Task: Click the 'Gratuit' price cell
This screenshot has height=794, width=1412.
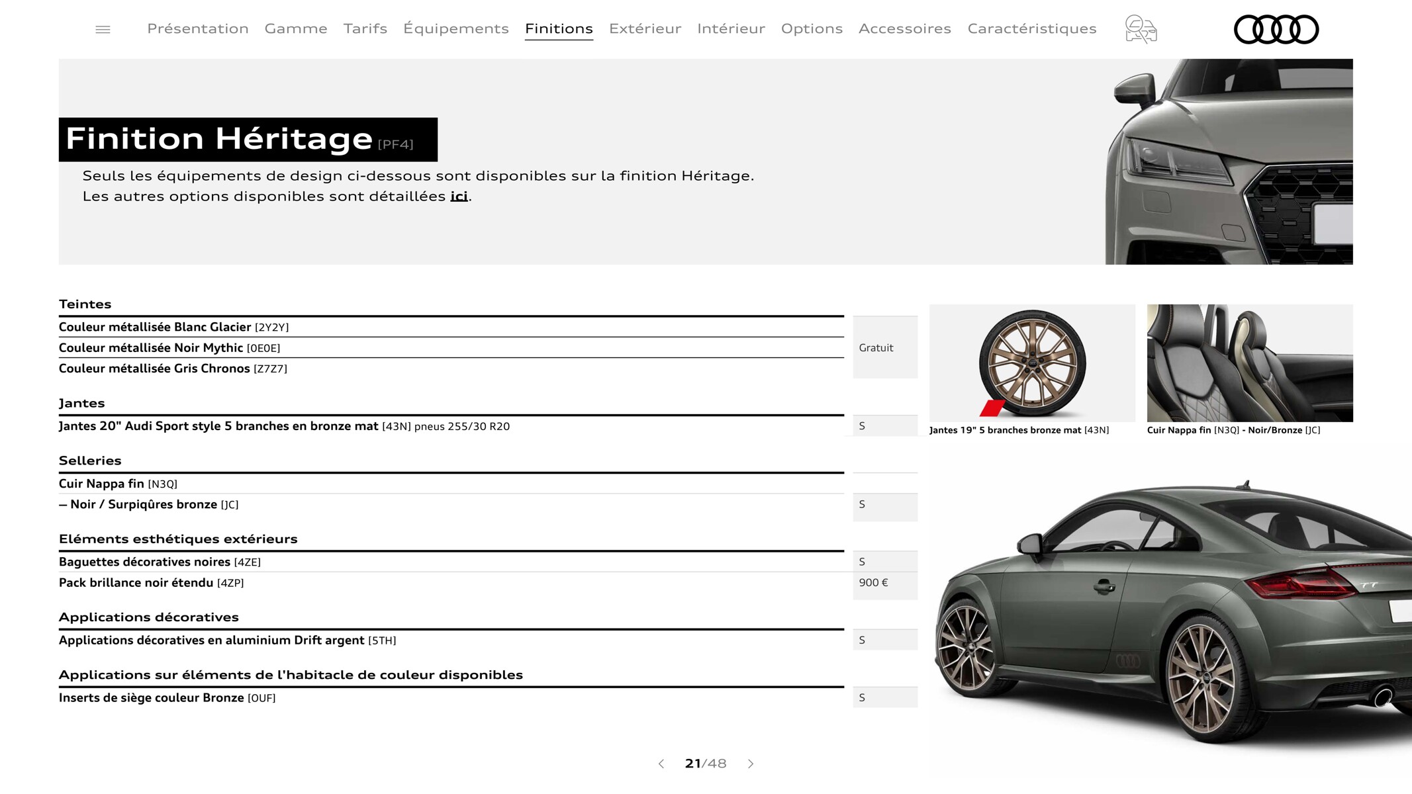Action: click(885, 347)
